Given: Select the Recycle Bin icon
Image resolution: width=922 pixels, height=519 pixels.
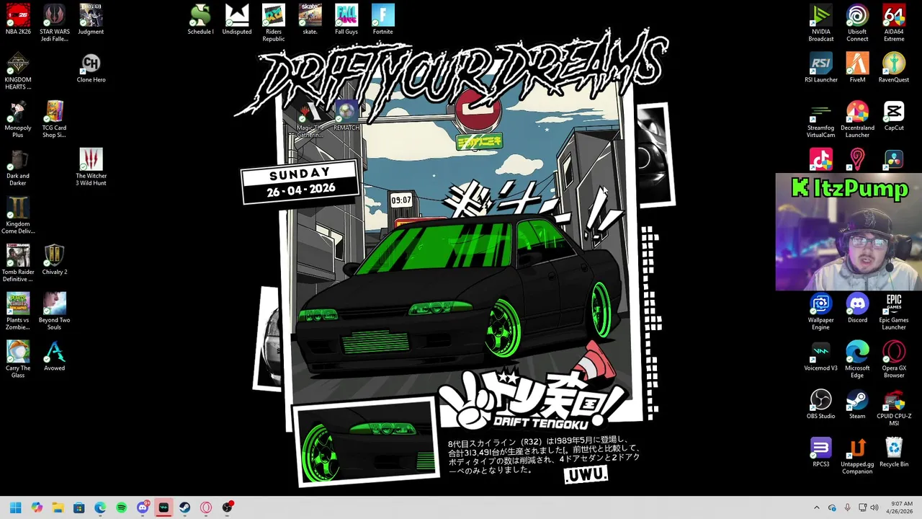Looking at the screenshot, I should 894,453.
